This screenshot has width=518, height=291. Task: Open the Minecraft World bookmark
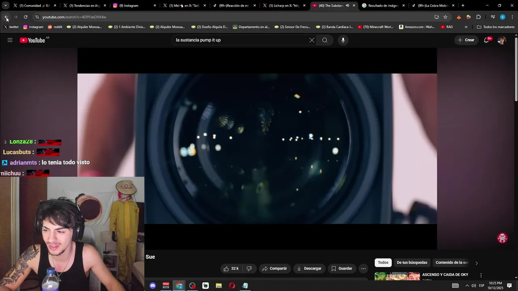point(376,27)
